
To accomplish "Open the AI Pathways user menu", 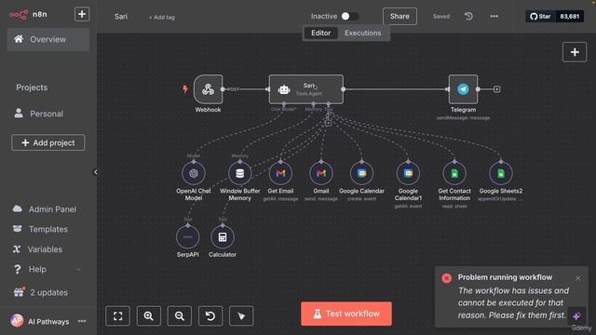I will [82, 321].
